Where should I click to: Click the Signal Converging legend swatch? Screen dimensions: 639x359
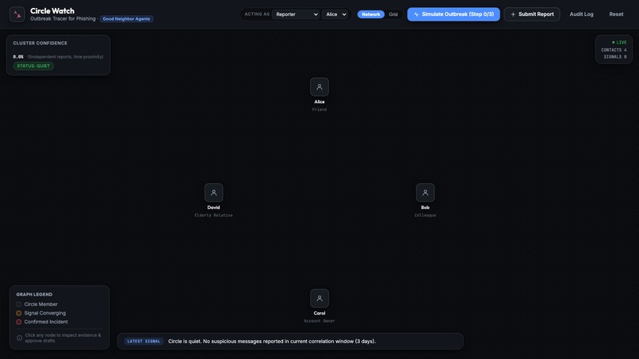point(19,313)
